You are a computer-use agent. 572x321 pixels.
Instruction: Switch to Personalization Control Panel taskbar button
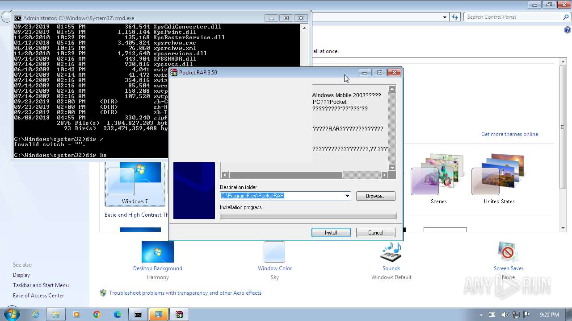pyautogui.click(x=159, y=314)
